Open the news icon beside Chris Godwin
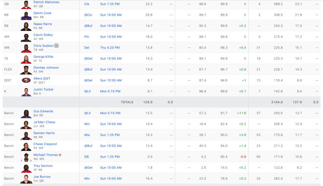 [x=56, y=46]
